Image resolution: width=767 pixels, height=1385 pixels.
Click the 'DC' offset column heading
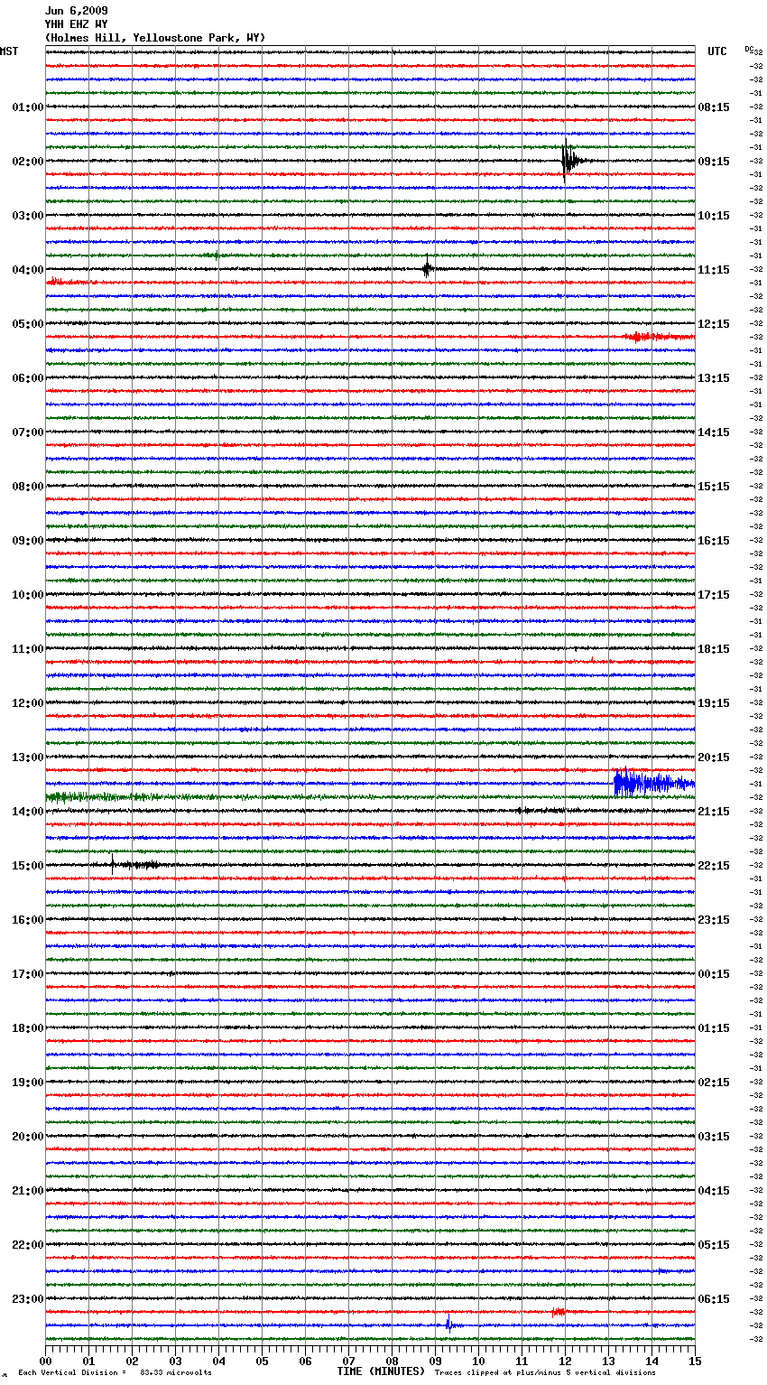point(749,49)
